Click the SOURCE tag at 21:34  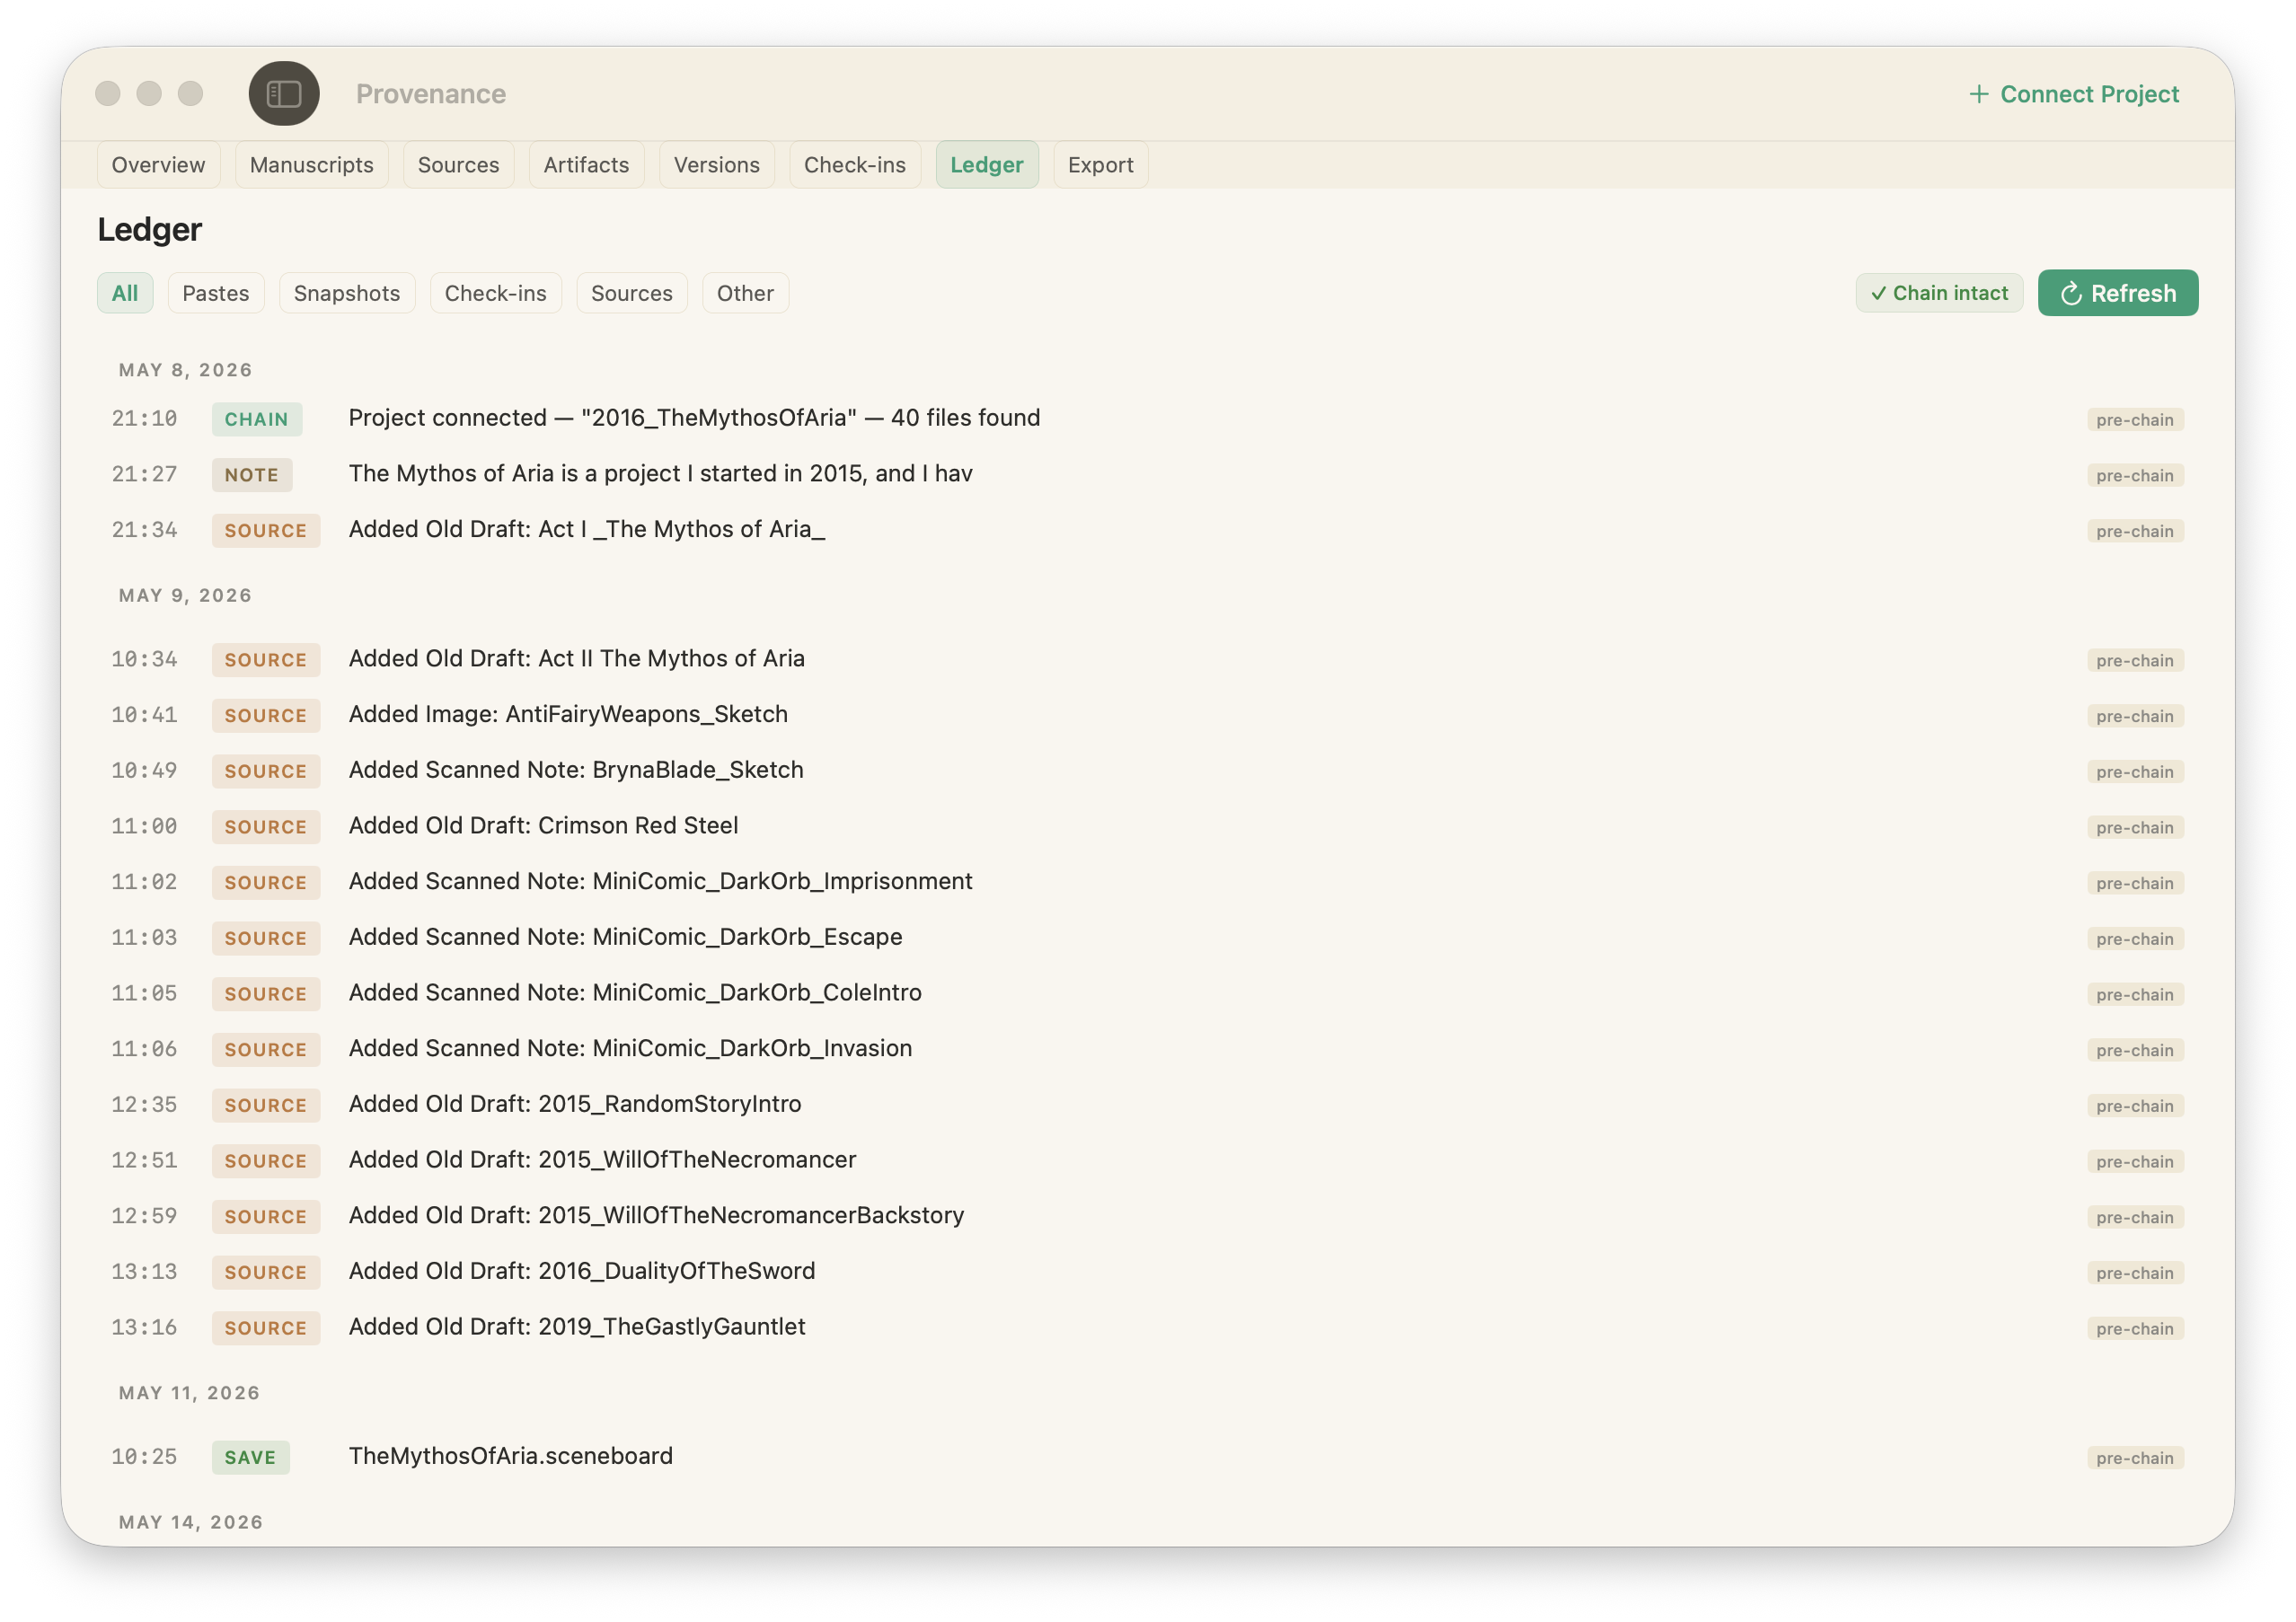[265, 531]
